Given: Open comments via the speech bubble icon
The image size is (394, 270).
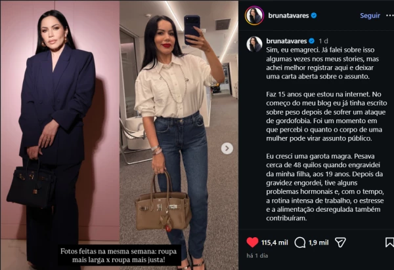Looking at the screenshot, I should 300,242.
